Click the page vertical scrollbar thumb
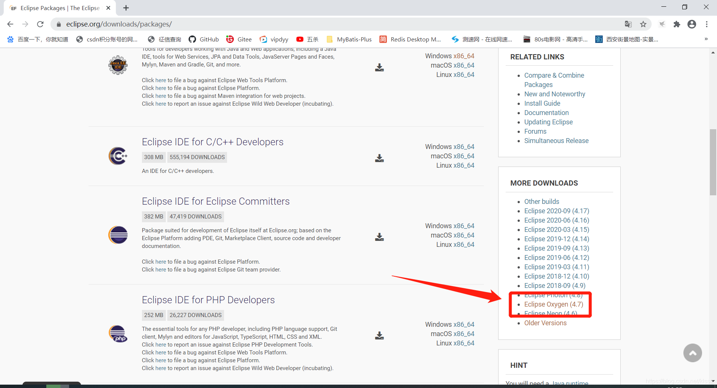 [x=713, y=162]
